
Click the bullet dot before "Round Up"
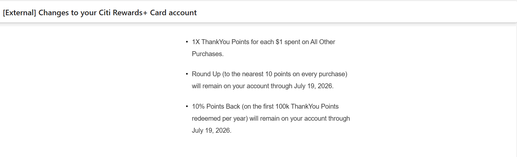click(x=187, y=74)
